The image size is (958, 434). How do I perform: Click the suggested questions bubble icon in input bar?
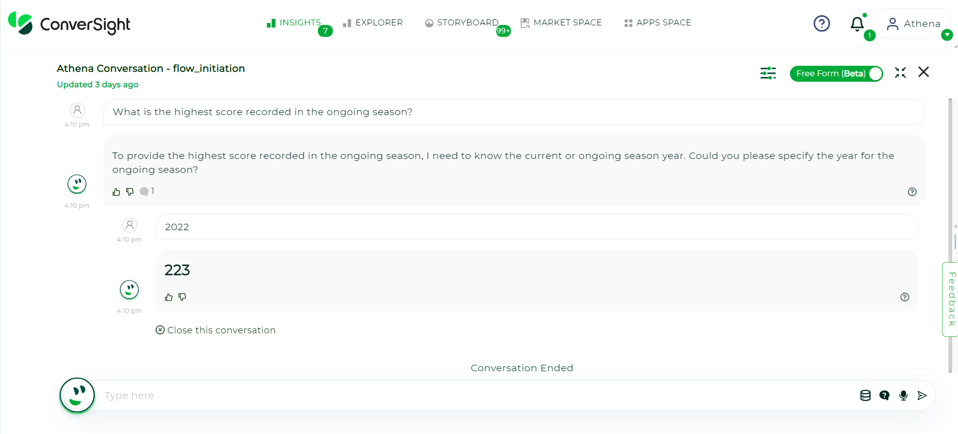(x=884, y=395)
